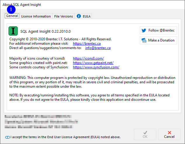Click 'Direct all questions/suggestions/comments to' text
Image resolution: width=185 pixels, height=144 pixels.
(x=45, y=48)
